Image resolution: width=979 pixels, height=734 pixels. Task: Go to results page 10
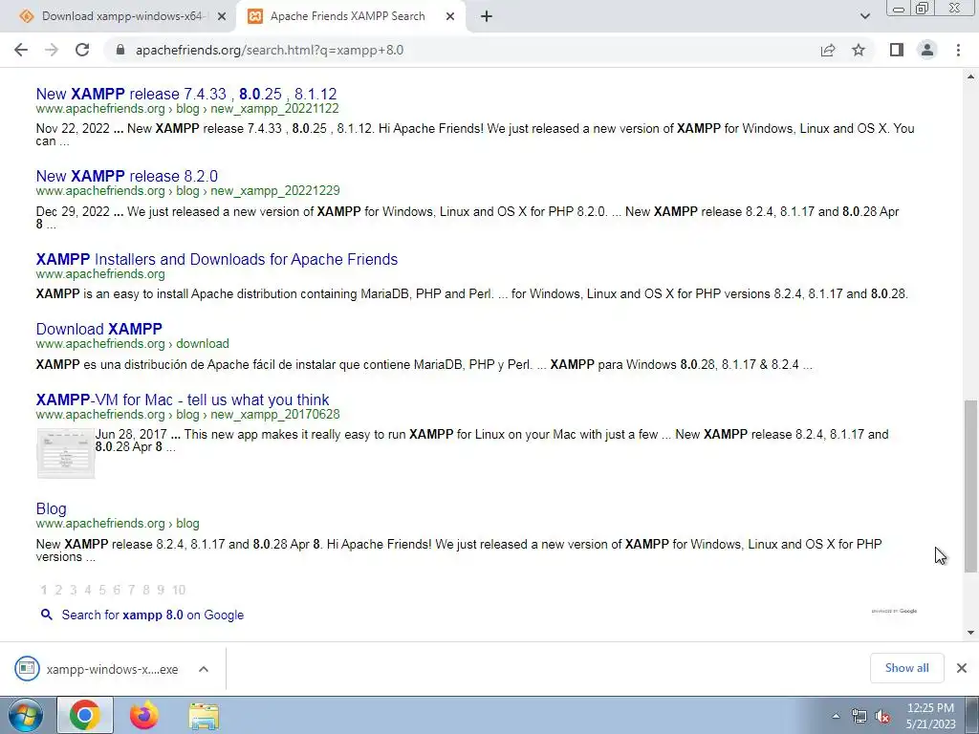pos(179,590)
